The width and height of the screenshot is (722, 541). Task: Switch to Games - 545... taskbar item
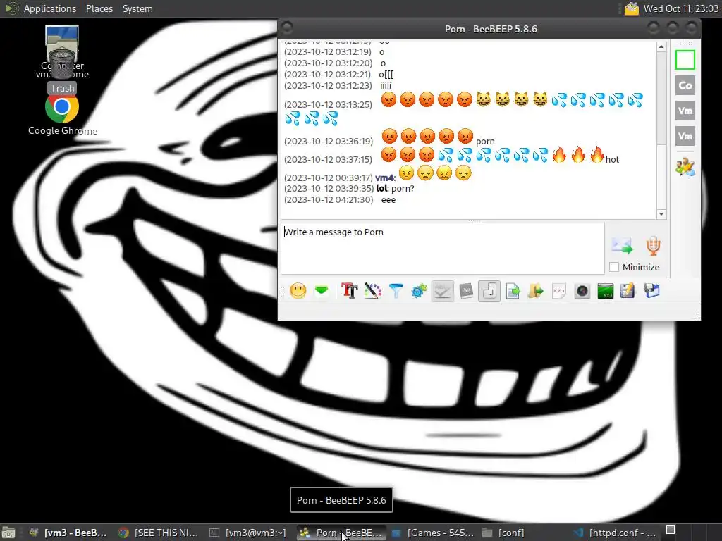[432, 533]
